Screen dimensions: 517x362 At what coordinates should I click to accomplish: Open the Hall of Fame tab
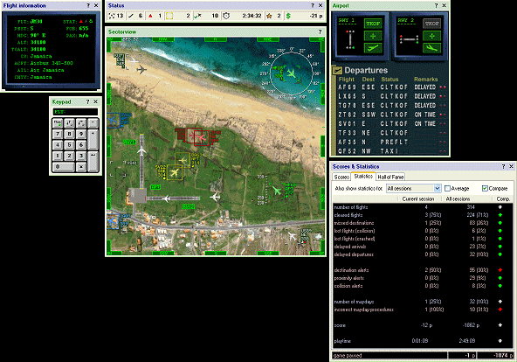tap(390, 177)
